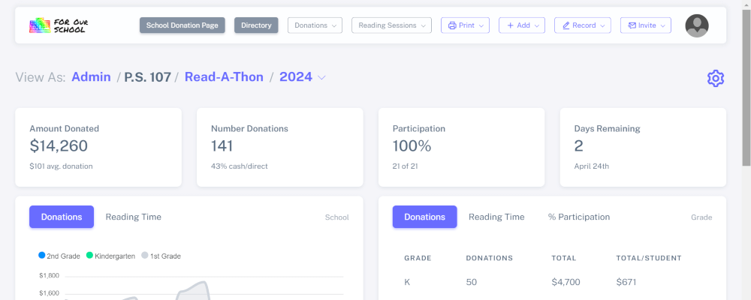Image resolution: width=751 pixels, height=300 pixels.
Task: Click the envelope icon in Invite button
Action: pos(632,25)
